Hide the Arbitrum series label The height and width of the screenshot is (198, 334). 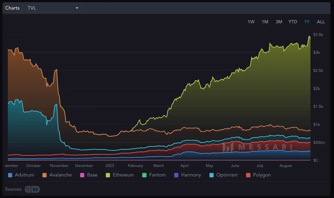point(24,175)
